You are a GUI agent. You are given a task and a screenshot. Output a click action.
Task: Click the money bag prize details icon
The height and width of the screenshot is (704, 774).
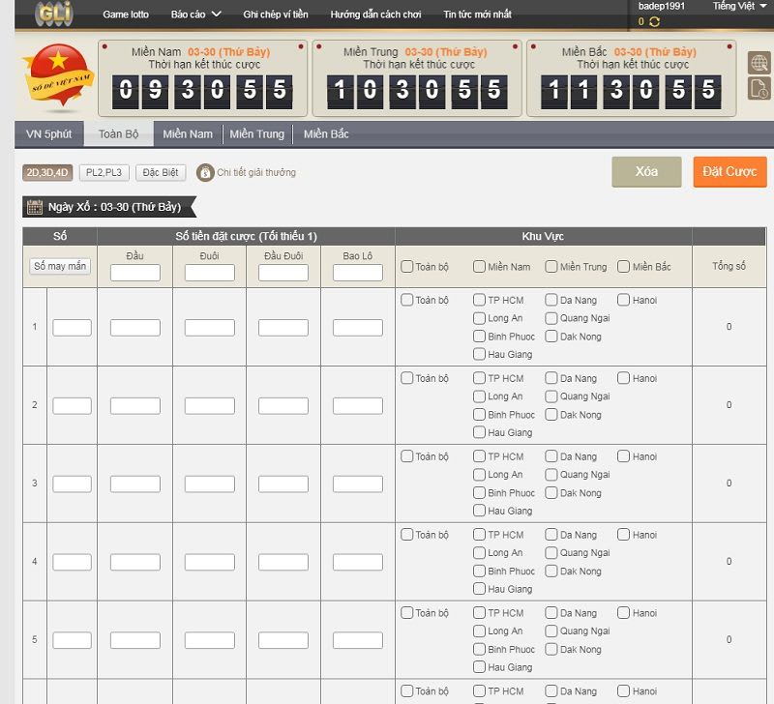click(x=205, y=173)
